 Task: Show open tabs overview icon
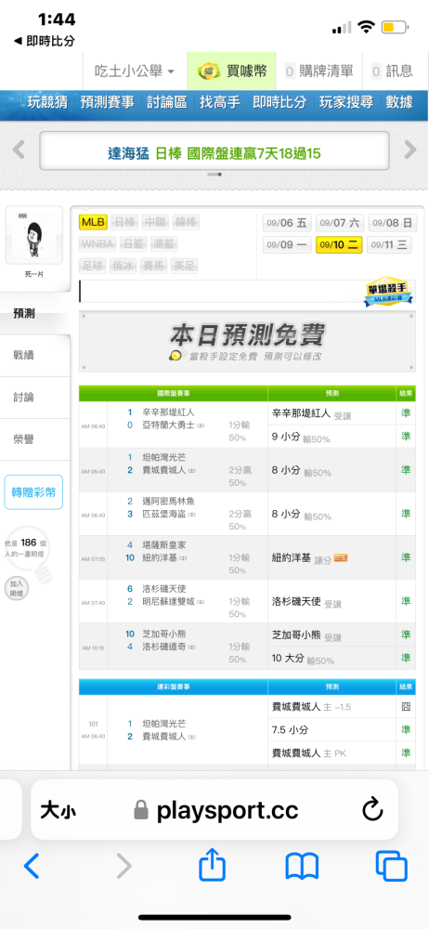tap(392, 866)
